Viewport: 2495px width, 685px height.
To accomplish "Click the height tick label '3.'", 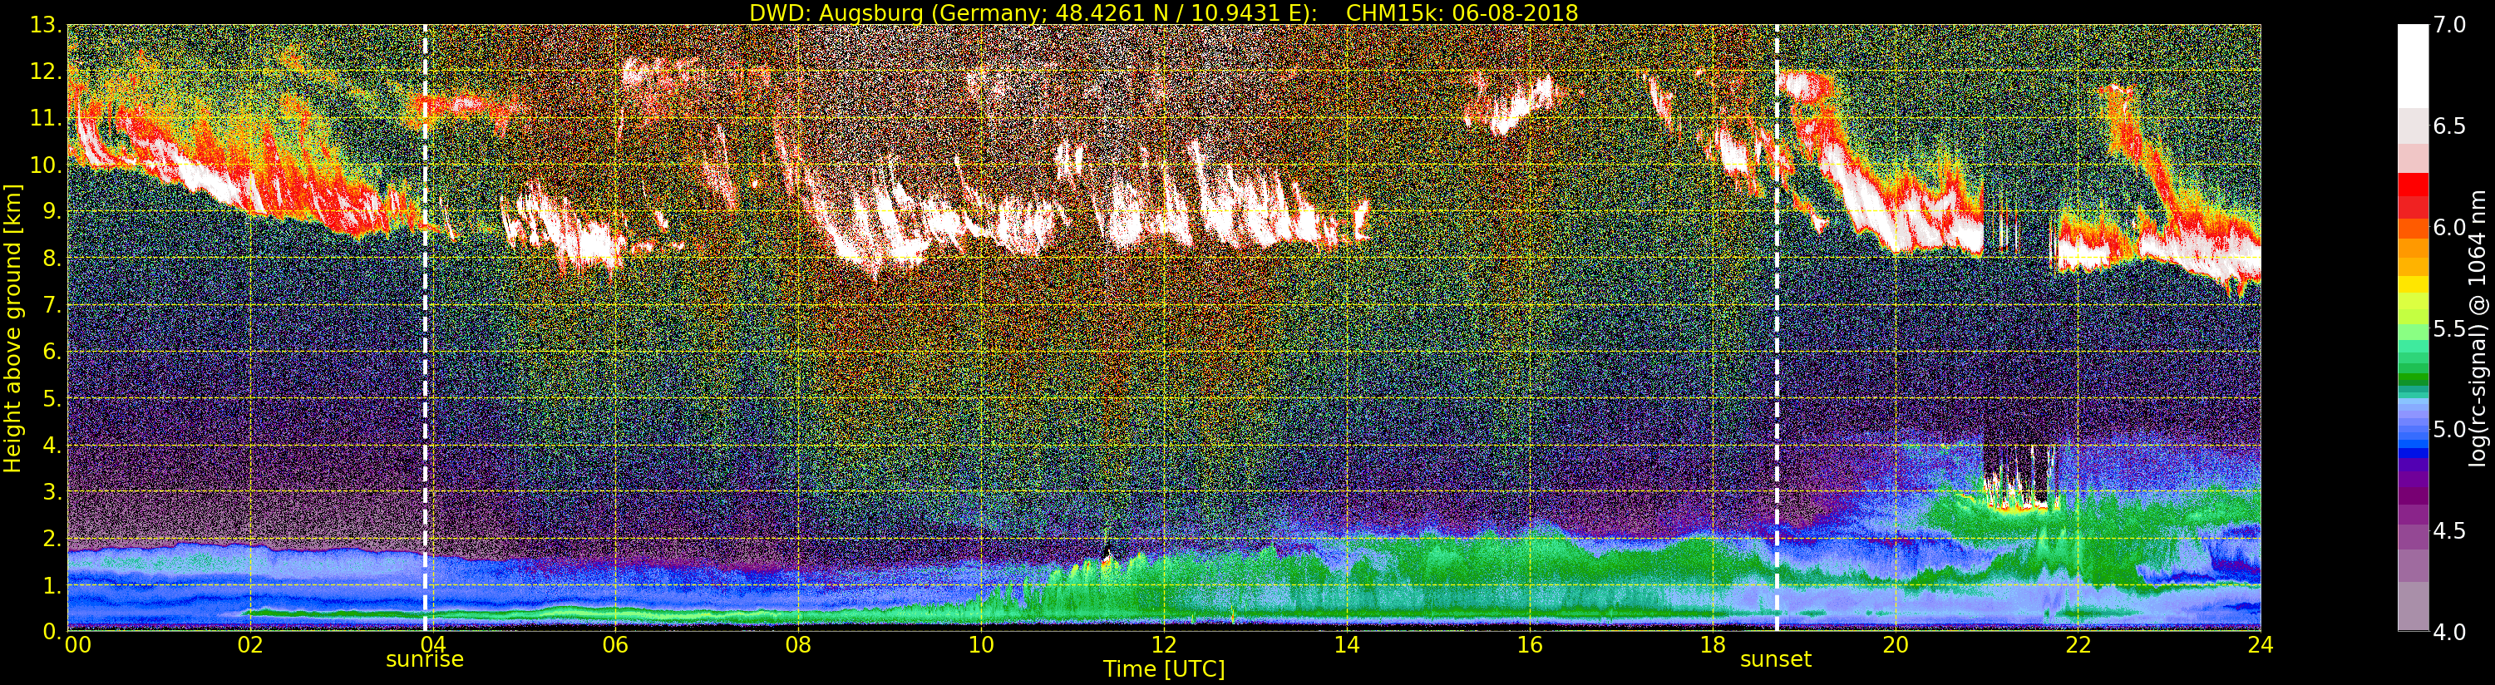I will pyautogui.click(x=52, y=492).
